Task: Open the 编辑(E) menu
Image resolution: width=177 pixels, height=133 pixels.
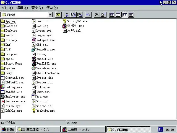Action: click(x=22, y=8)
